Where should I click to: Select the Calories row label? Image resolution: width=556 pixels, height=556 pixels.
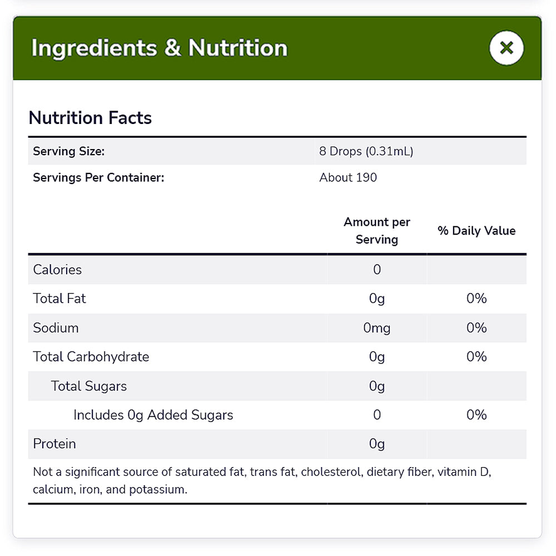click(57, 270)
